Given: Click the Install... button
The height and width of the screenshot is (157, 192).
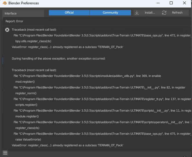Looking at the screenshot, I should coord(150,13).
